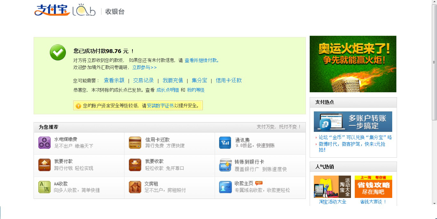Click the 淘宝活动大全 thumbnail image
437x219 pixels.
(x=332, y=187)
